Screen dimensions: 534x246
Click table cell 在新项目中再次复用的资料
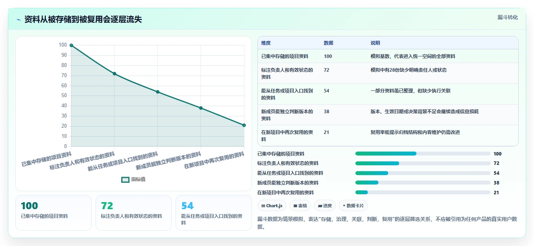click(288, 136)
